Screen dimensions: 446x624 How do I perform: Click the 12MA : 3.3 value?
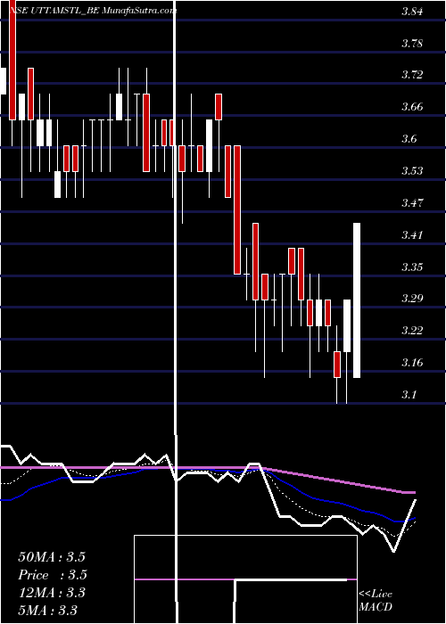[52, 593]
